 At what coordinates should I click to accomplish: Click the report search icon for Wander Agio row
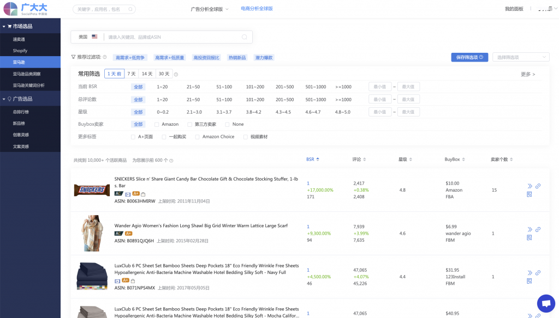pyautogui.click(x=530, y=237)
